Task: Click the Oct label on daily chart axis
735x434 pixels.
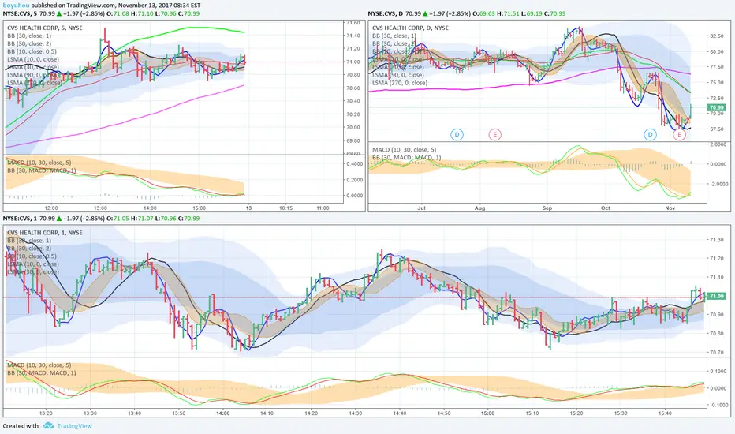Action: 606,208
